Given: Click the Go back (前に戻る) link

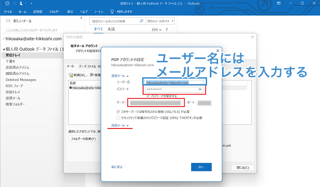Looking at the screenshot, I should (117, 167).
